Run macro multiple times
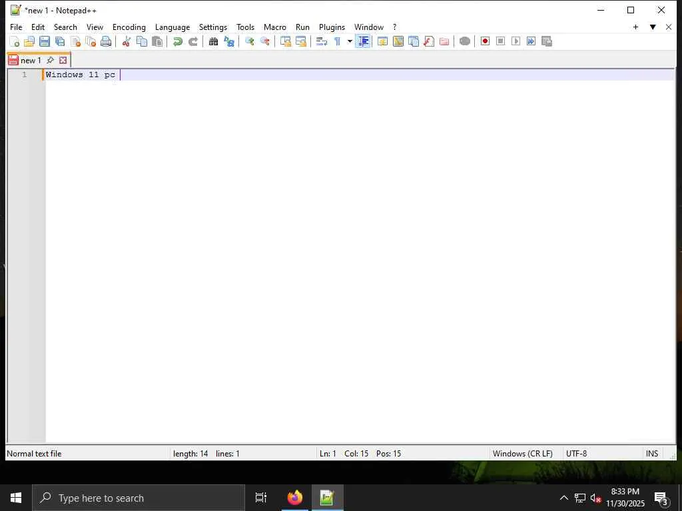This screenshot has width=682, height=511. pyautogui.click(x=531, y=41)
